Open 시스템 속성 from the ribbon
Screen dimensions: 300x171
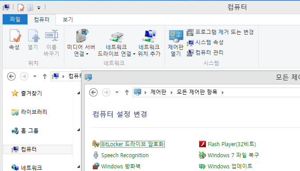(x=205, y=43)
